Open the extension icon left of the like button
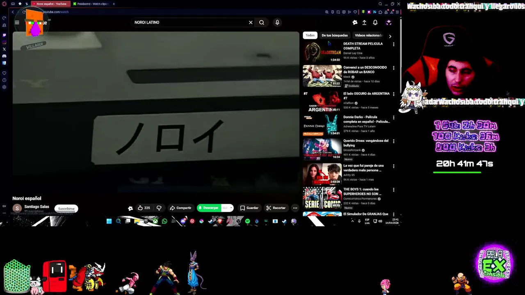This screenshot has height=295, width=525. tap(130, 208)
